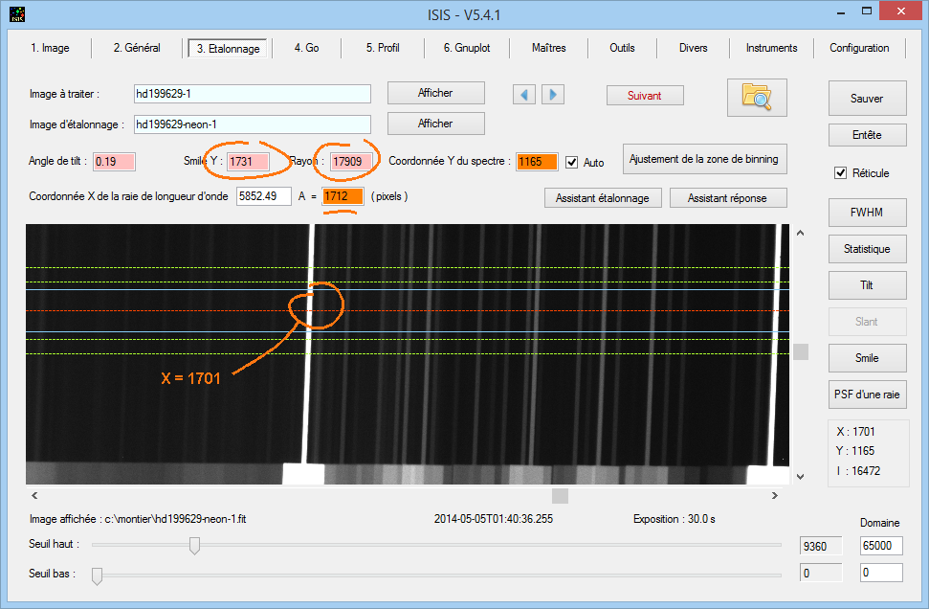The image size is (929, 609).
Task: Open the Entête header button
Action: click(868, 135)
